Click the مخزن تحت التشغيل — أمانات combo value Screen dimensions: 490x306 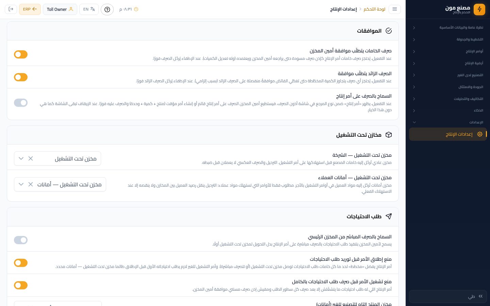(x=69, y=185)
